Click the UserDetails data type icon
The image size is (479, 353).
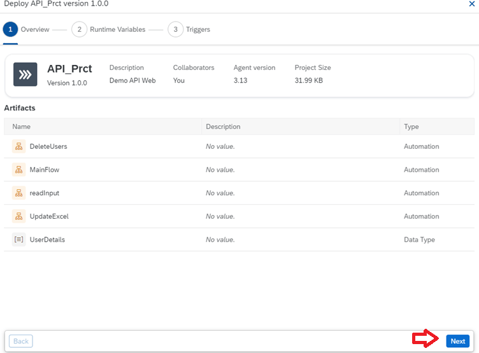pos(18,240)
